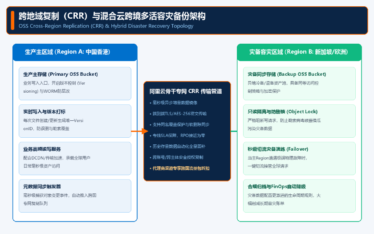Click the description starting 当主Region遭遇极端物理故障时

[278, 162]
